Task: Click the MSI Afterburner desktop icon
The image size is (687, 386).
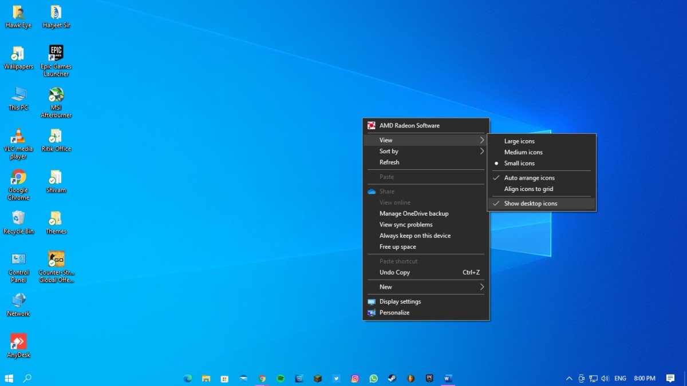Action: tap(56, 95)
